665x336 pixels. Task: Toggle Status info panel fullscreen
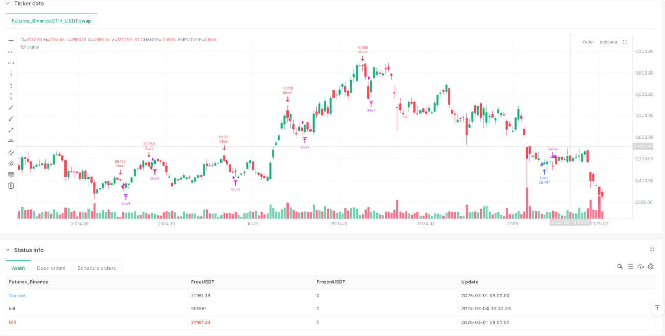tap(652, 250)
